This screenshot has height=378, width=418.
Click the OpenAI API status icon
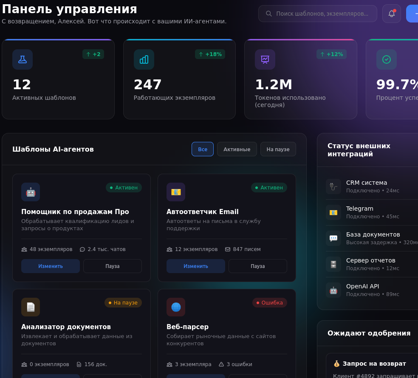(x=333, y=290)
